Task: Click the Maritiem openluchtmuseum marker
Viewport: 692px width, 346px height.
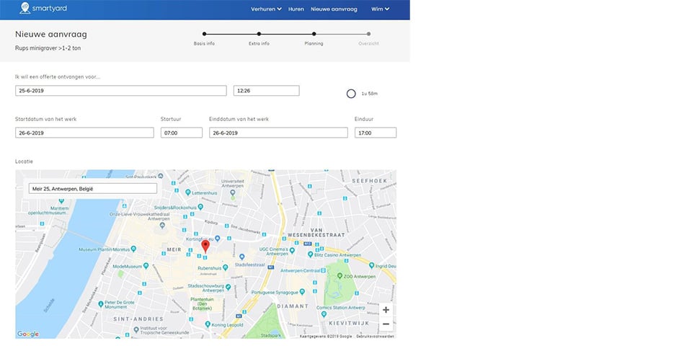Action: click(x=61, y=201)
